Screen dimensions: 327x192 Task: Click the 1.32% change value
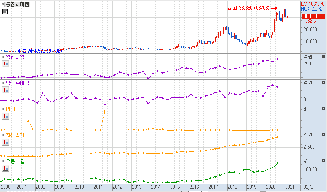tap(310, 21)
